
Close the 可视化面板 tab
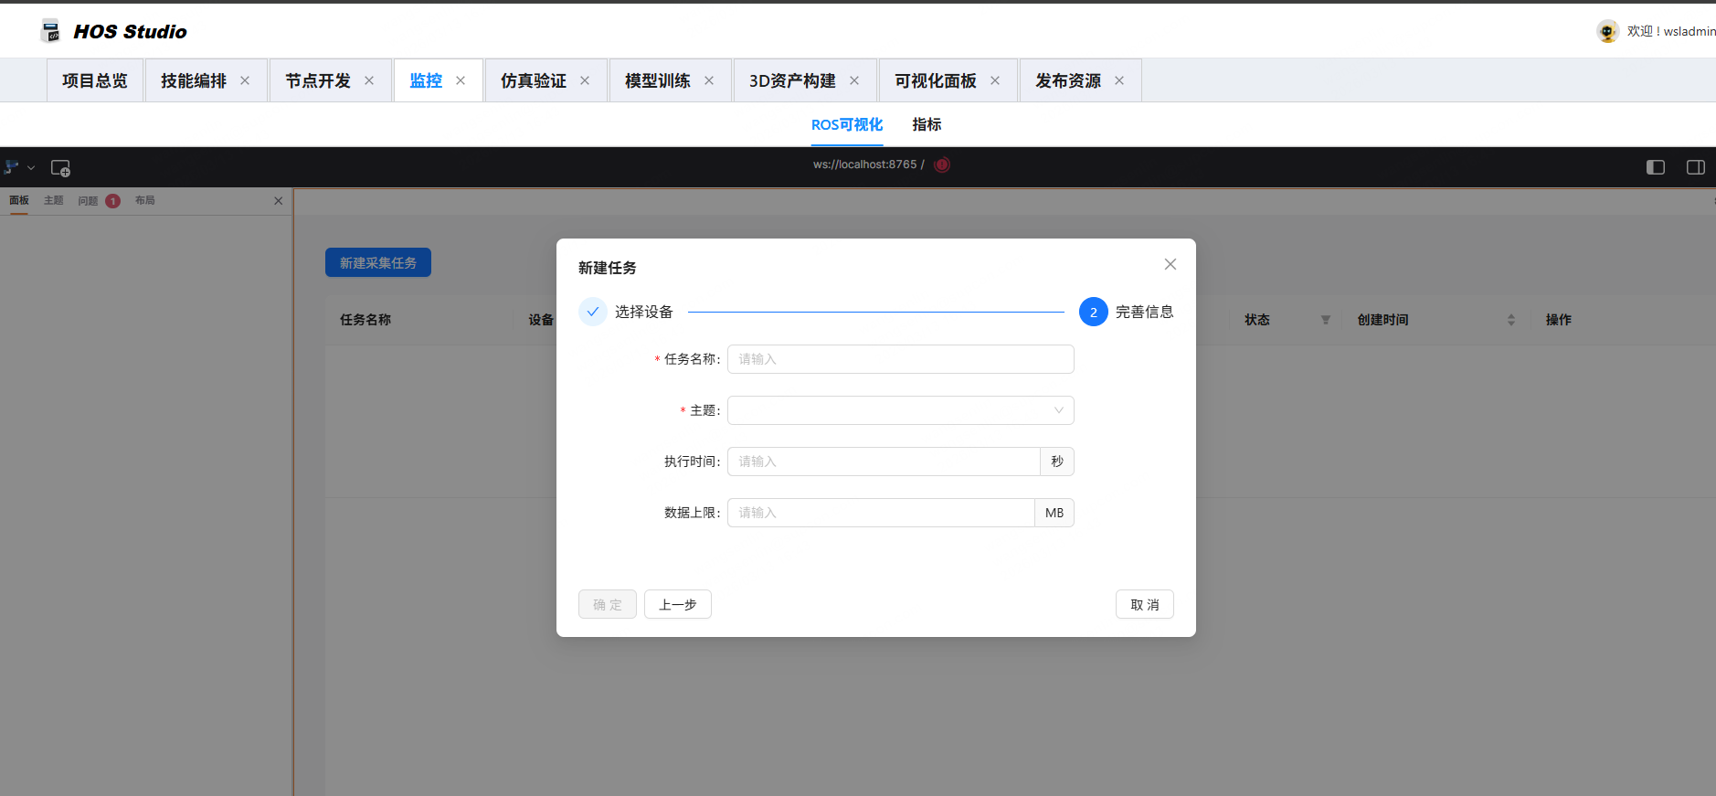tap(995, 80)
